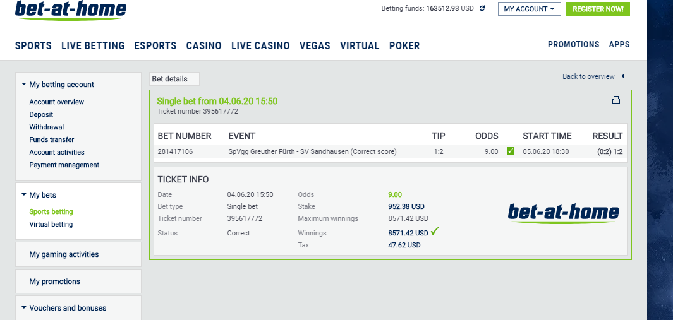The image size is (673, 320).
Task: Open the Back to overview link
Action: [x=588, y=76]
